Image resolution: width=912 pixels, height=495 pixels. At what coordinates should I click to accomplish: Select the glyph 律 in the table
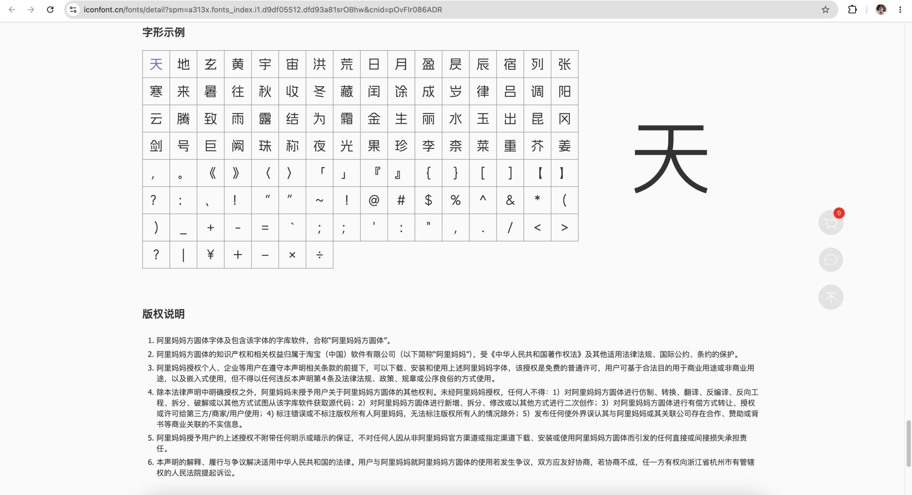(x=483, y=92)
